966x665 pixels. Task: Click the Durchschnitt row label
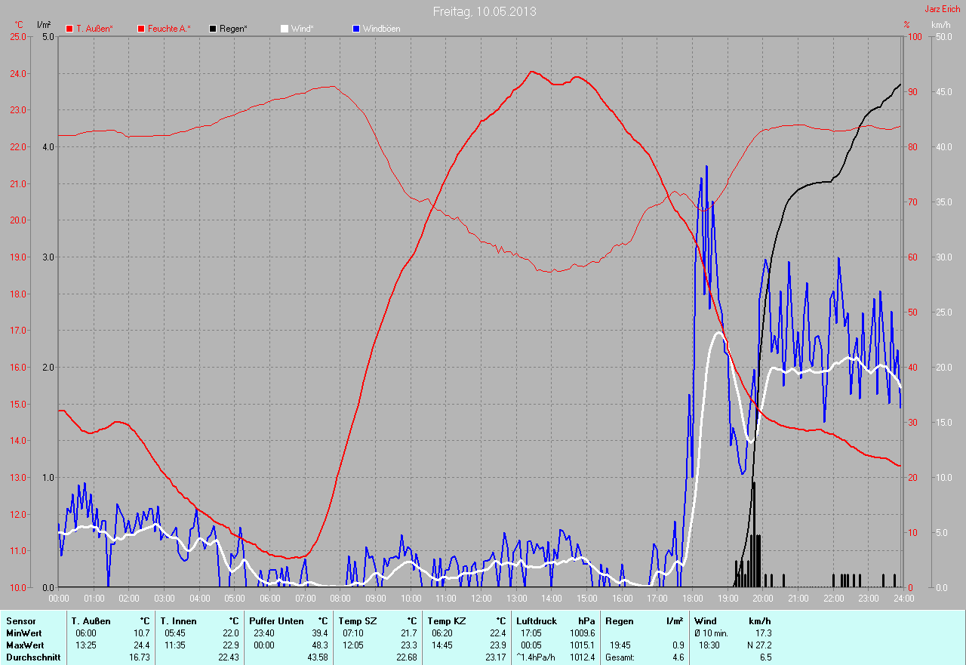pos(32,657)
